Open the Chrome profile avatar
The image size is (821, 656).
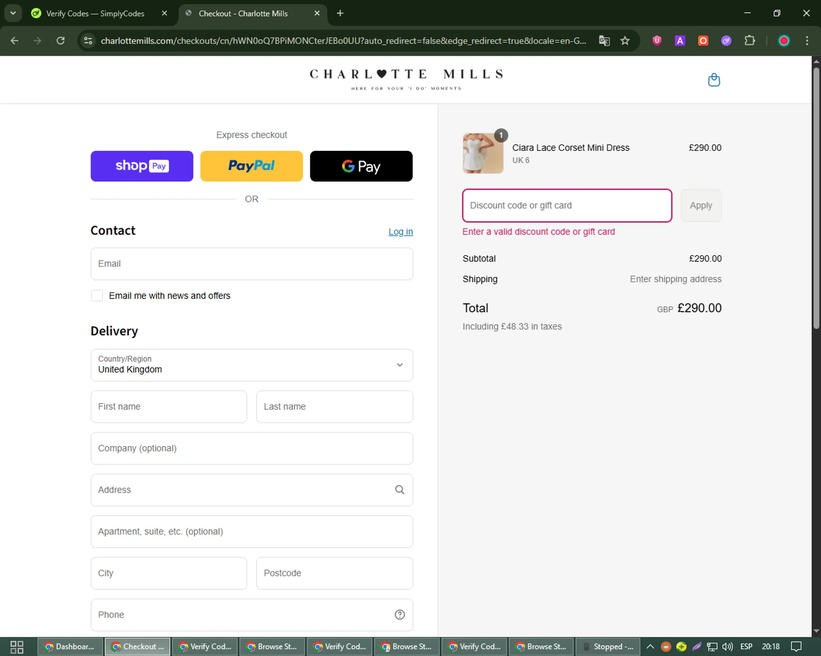tap(784, 40)
